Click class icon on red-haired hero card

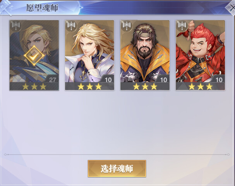(182, 26)
